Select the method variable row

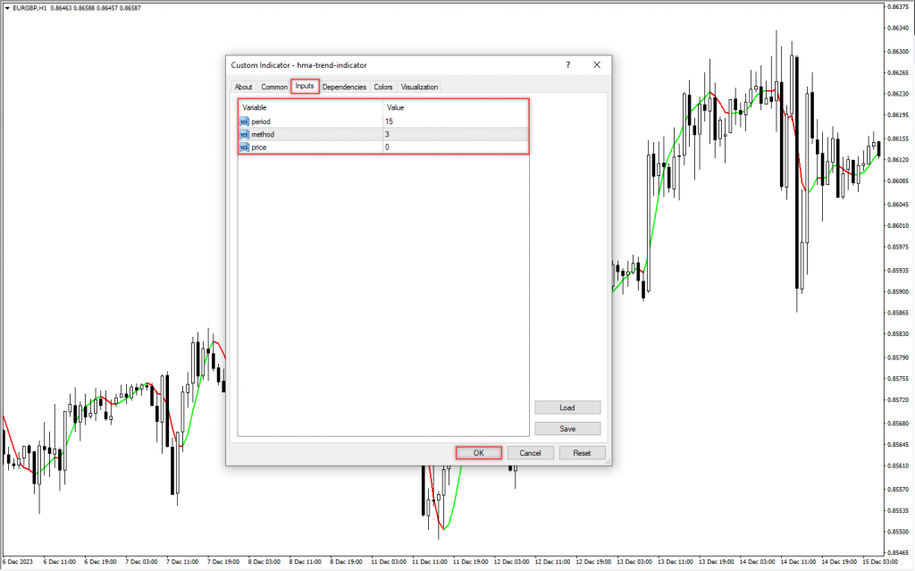click(x=383, y=134)
